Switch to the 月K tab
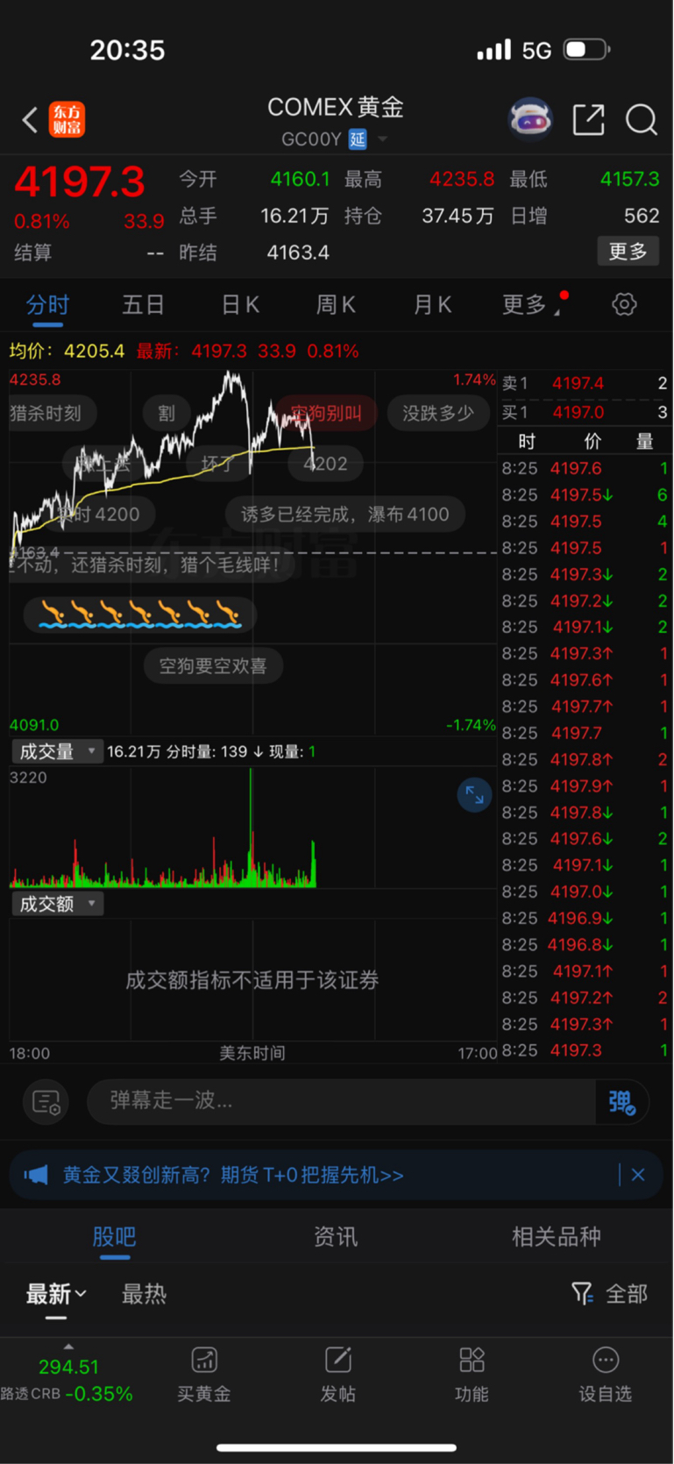Screen dimensions: 674x1464 [x=432, y=304]
